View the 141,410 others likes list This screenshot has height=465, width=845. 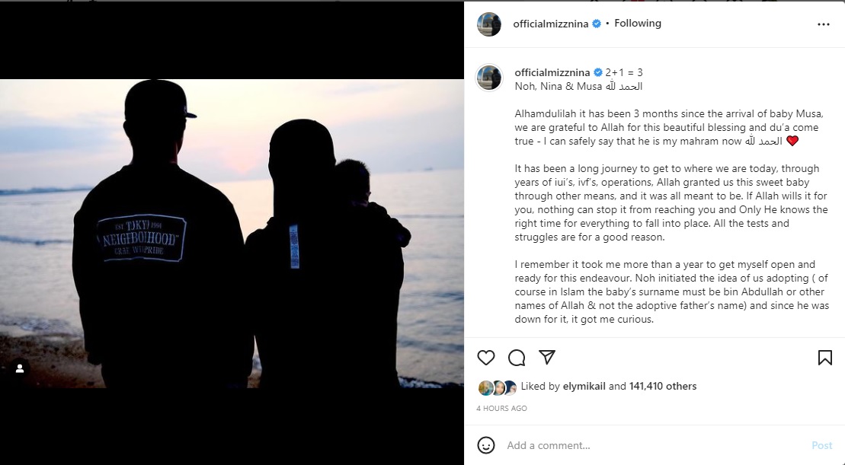[663, 387]
